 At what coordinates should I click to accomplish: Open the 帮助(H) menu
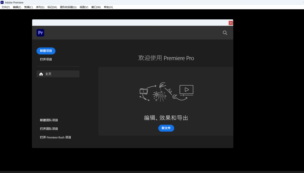pyautogui.click(x=108, y=7)
